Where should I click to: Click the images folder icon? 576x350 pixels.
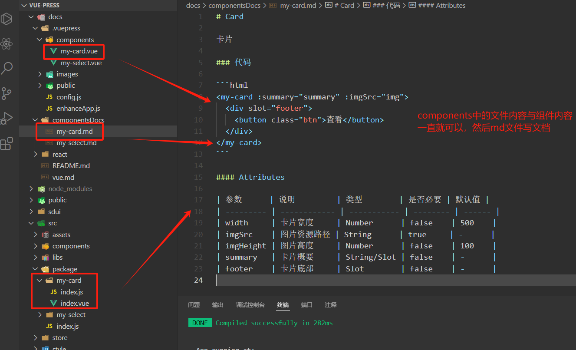click(49, 74)
